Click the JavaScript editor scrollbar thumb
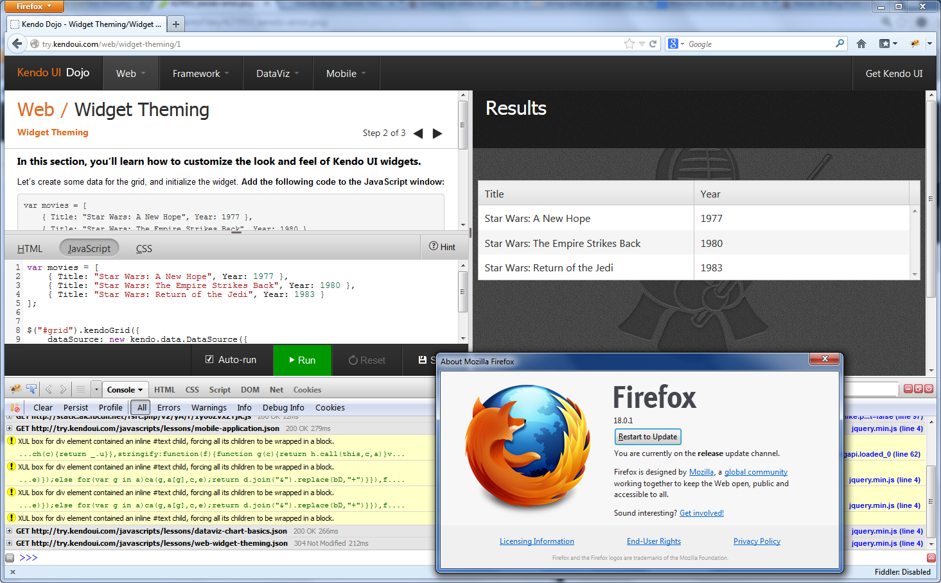 [x=462, y=292]
